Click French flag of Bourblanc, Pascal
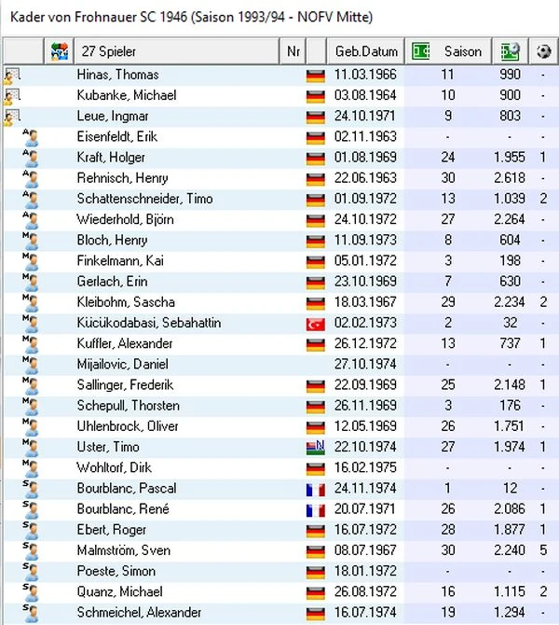559x625 pixels. point(316,490)
